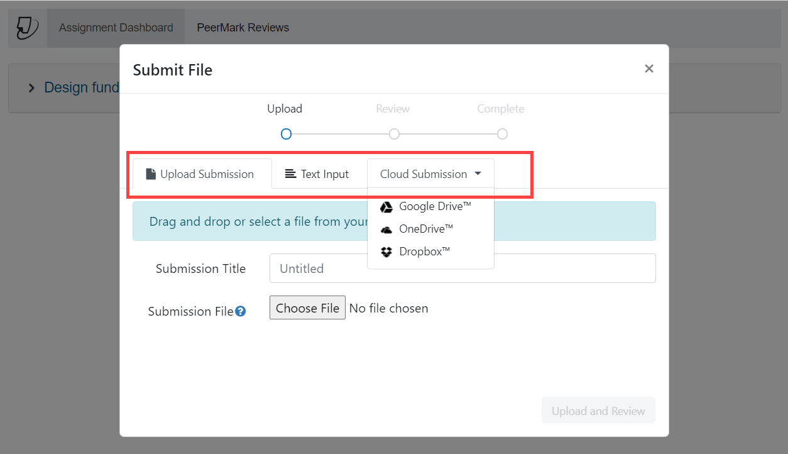788x454 pixels.
Task: Toggle the Cloud Submission dropdown arrow
Action: 478,174
